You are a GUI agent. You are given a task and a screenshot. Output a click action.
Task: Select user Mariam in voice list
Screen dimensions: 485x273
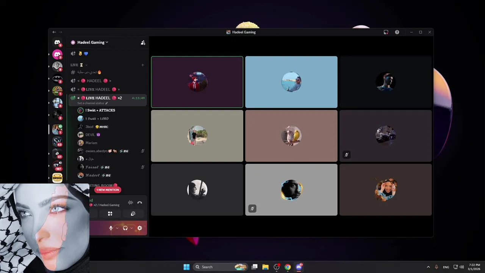111,143
